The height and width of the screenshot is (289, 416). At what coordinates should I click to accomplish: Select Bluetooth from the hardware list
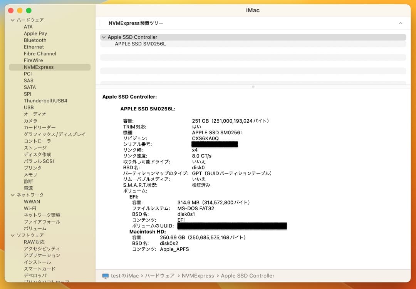tap(35, 40)
